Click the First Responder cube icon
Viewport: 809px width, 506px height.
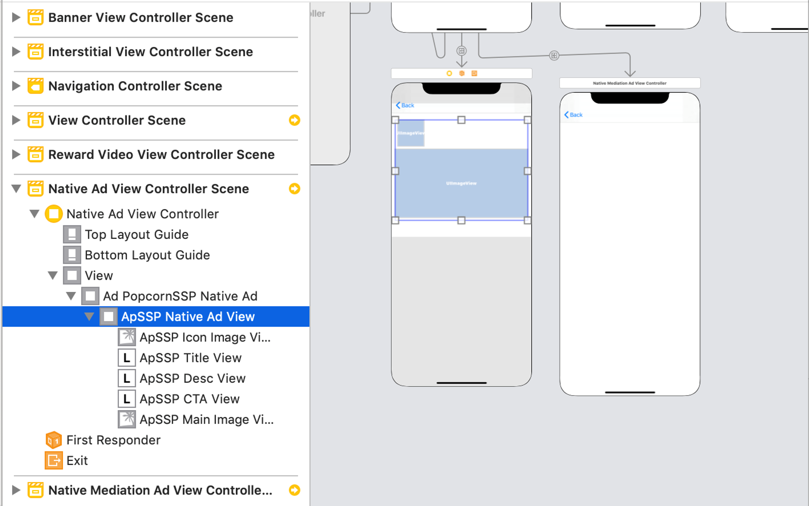[x=53, y=440]
